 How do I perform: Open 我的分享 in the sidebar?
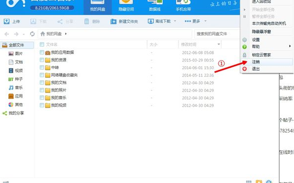point(13,113)
